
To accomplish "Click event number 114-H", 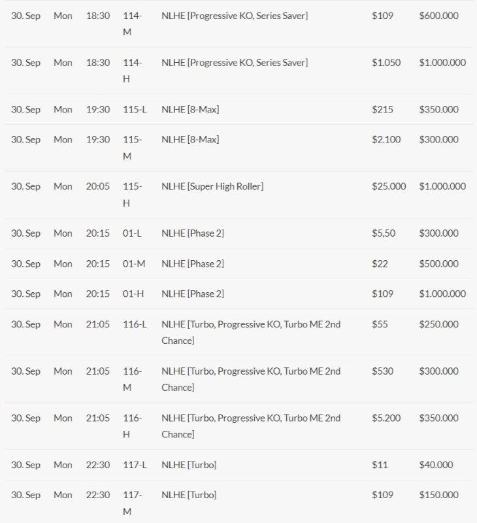I will click(132, 71).
